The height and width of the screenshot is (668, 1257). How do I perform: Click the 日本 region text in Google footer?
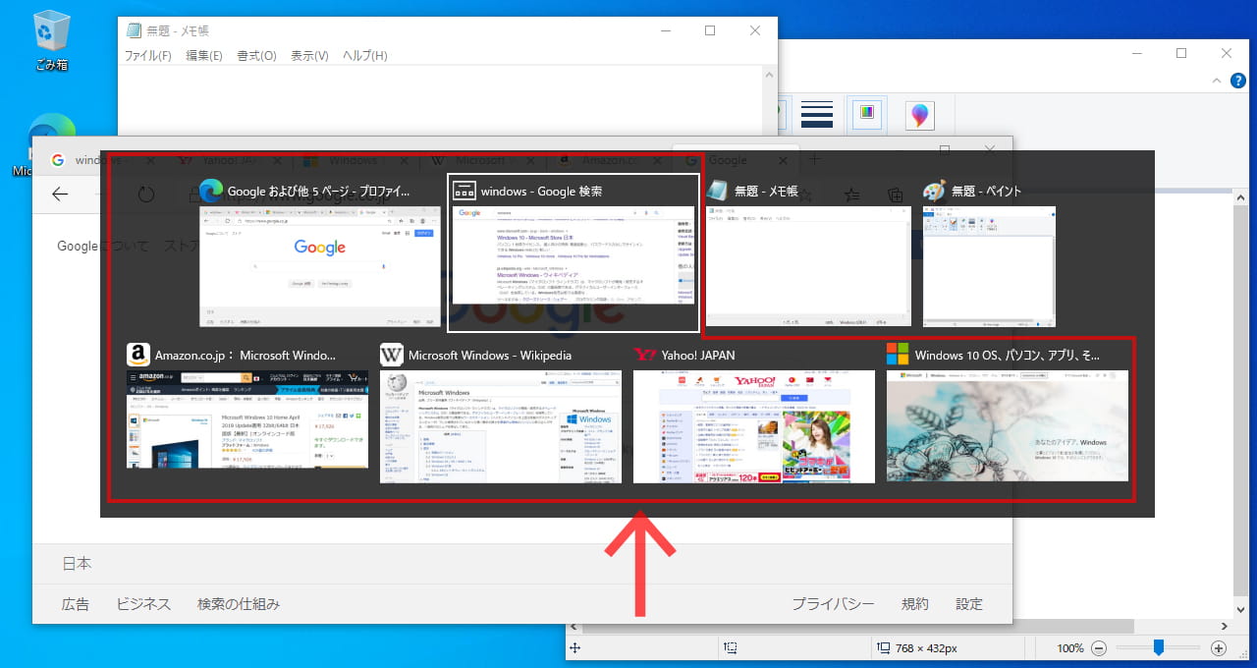(x=77, y=564)
